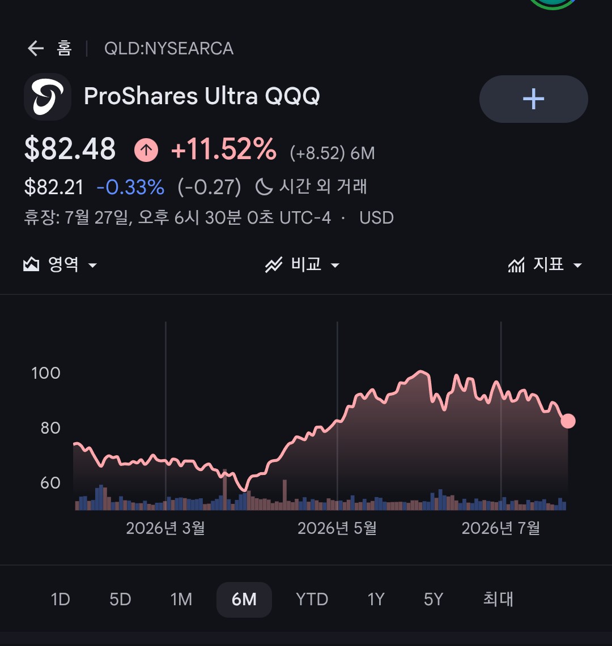Tap the pink up-arrow change indicator
The width and height of the screenshot is (612, 646).
(146, 150)
